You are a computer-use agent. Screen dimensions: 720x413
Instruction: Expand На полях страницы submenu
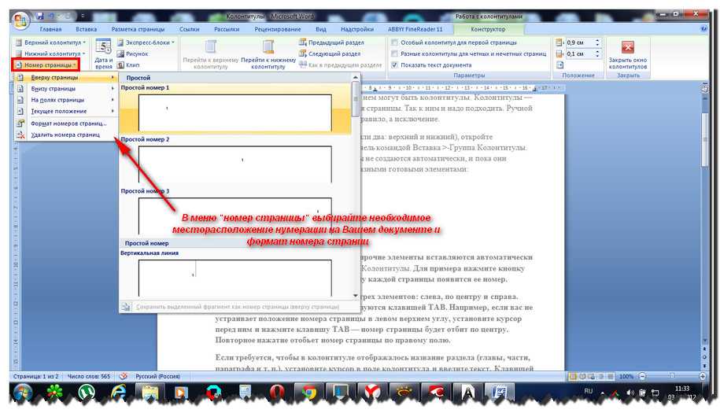(x=65, y=100)
